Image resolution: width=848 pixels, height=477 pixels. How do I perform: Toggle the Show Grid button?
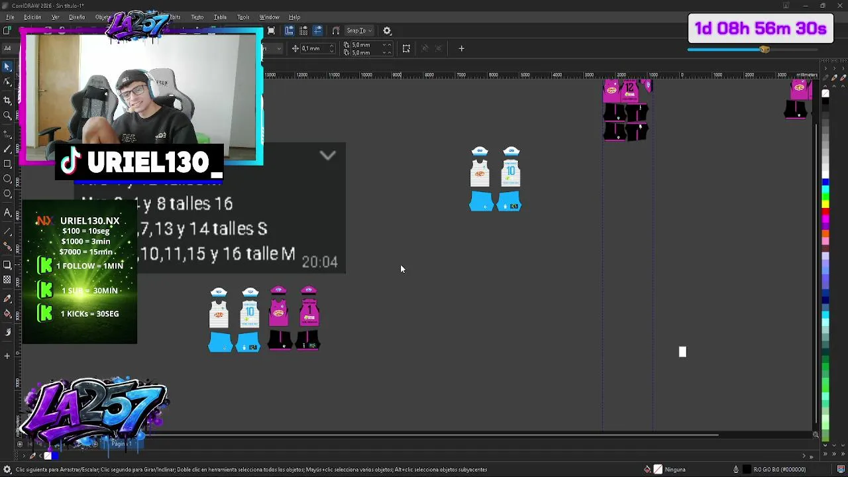(x=303, y=30)
